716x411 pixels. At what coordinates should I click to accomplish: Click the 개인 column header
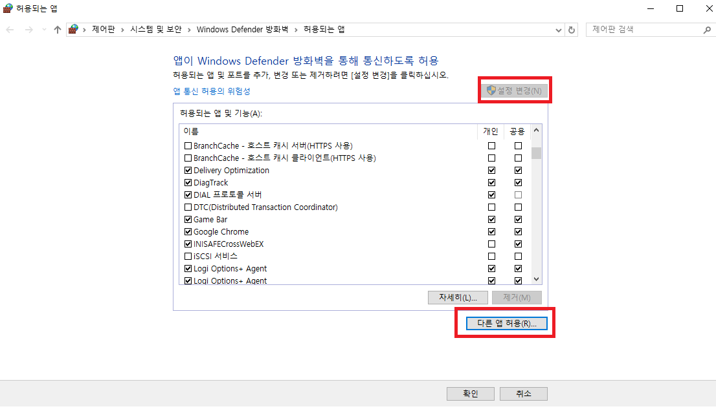point(491,132)
